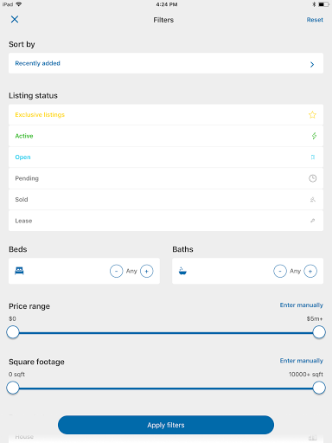Image resolution: width=332 pixels, height=443 pixels.
Task: Decrease the number of baths
Action: (x=280, y=271)
